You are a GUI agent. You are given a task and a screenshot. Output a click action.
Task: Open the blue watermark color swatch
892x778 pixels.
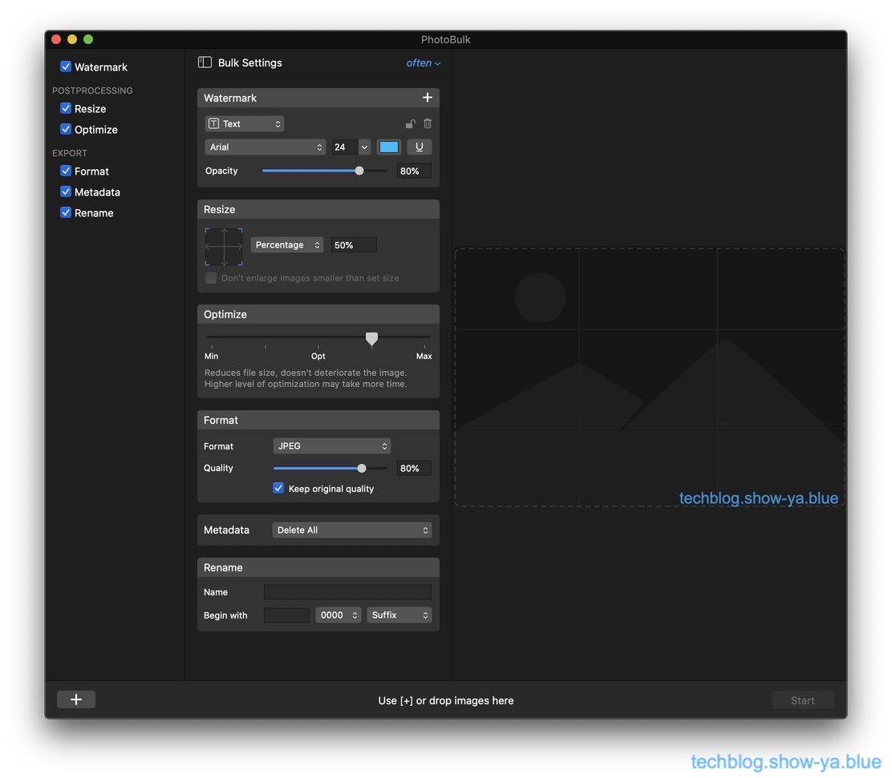point(389,147)
